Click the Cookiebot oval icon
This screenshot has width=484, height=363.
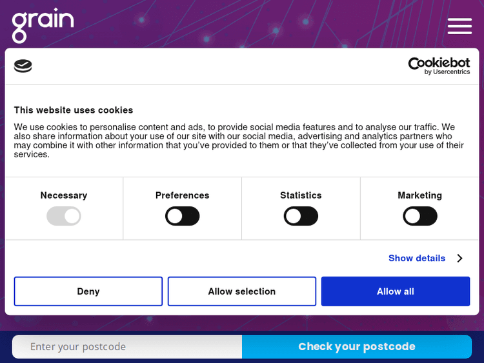pyautogui.click(x=23, y=66)
